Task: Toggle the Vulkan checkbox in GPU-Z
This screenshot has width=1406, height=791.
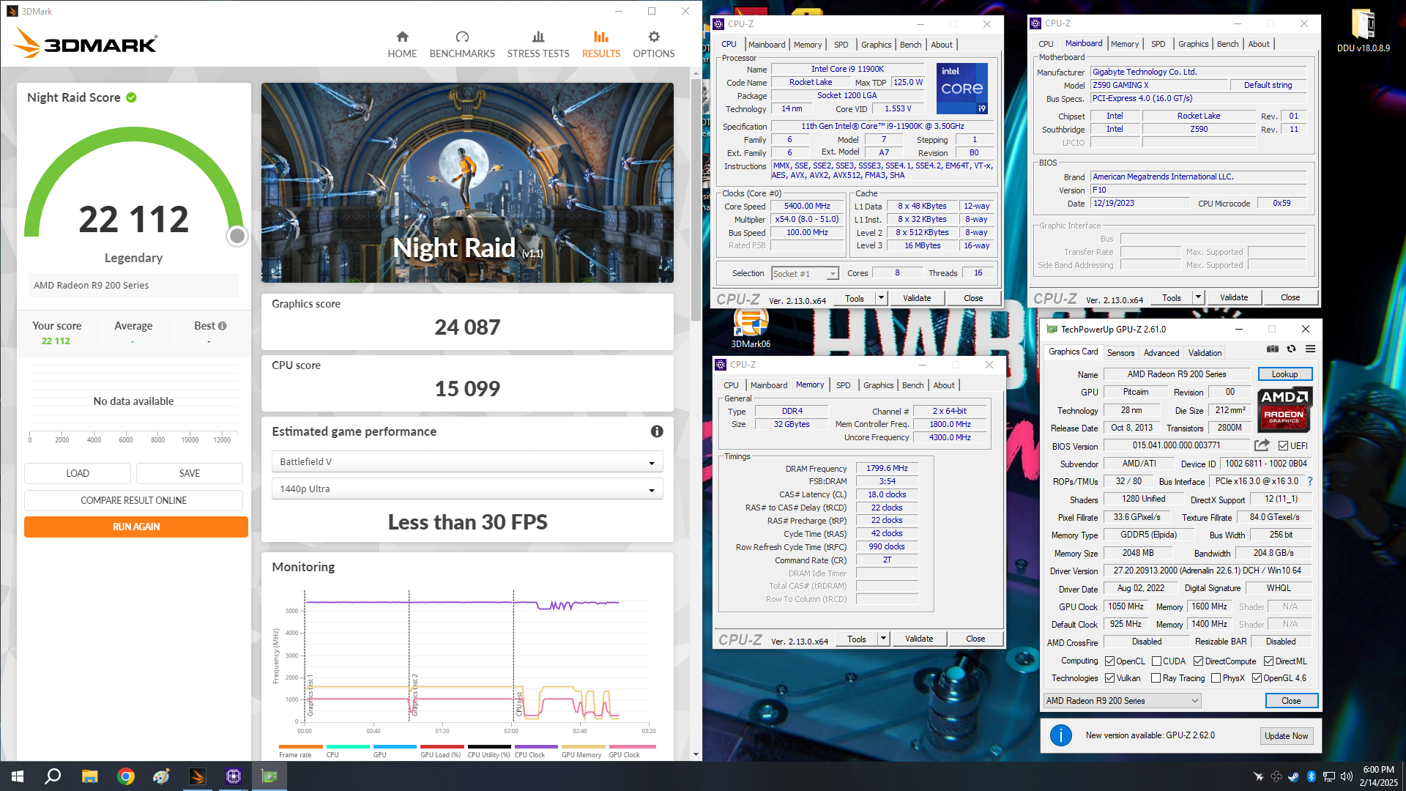Action: coord(1109,678)
